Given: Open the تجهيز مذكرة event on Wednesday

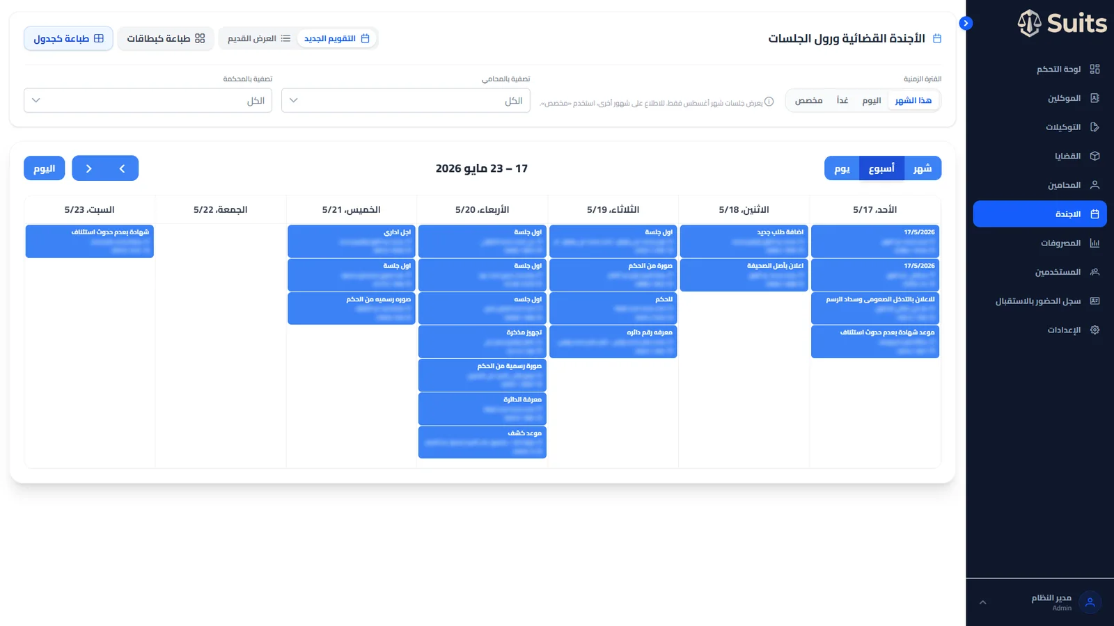Looking at the screenshot, I should click(483, 342).
